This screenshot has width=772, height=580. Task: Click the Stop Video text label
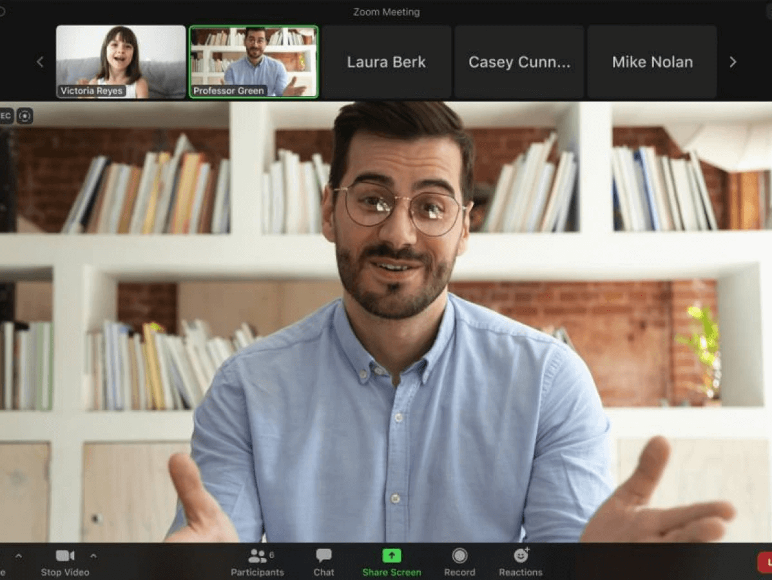pyautogui.click(x=65, y=572)
